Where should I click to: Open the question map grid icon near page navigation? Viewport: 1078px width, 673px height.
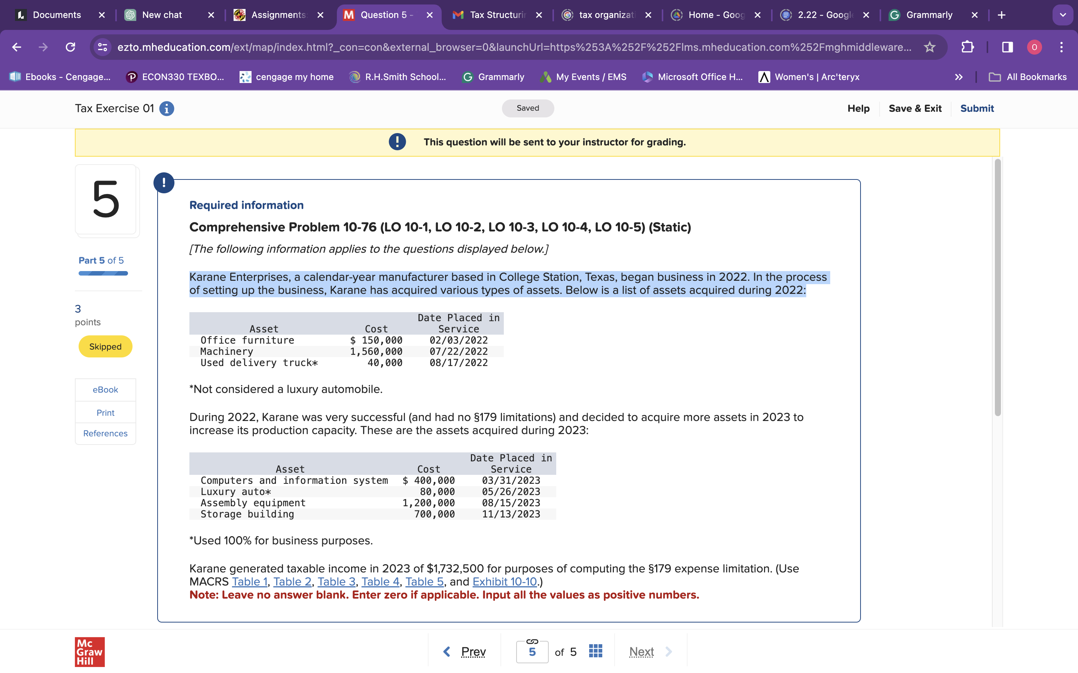point(595,651)
